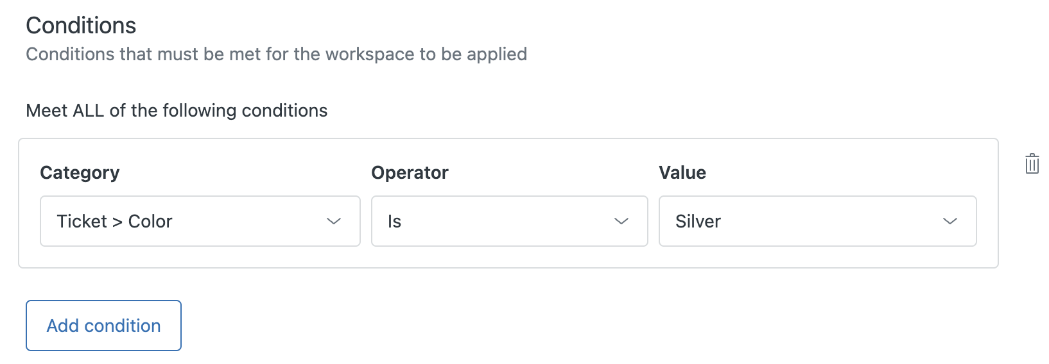Image resolution: width=1049 pixels, height=364 pixels.
Task: Select the Ticket > Color text in Category
Action: [114, 221]
